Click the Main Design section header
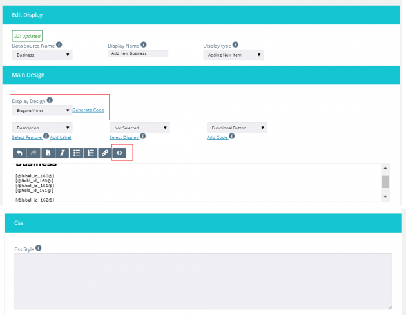Viewport: 406px width, 315px height. pyautogui.click(x=201, y=75)
